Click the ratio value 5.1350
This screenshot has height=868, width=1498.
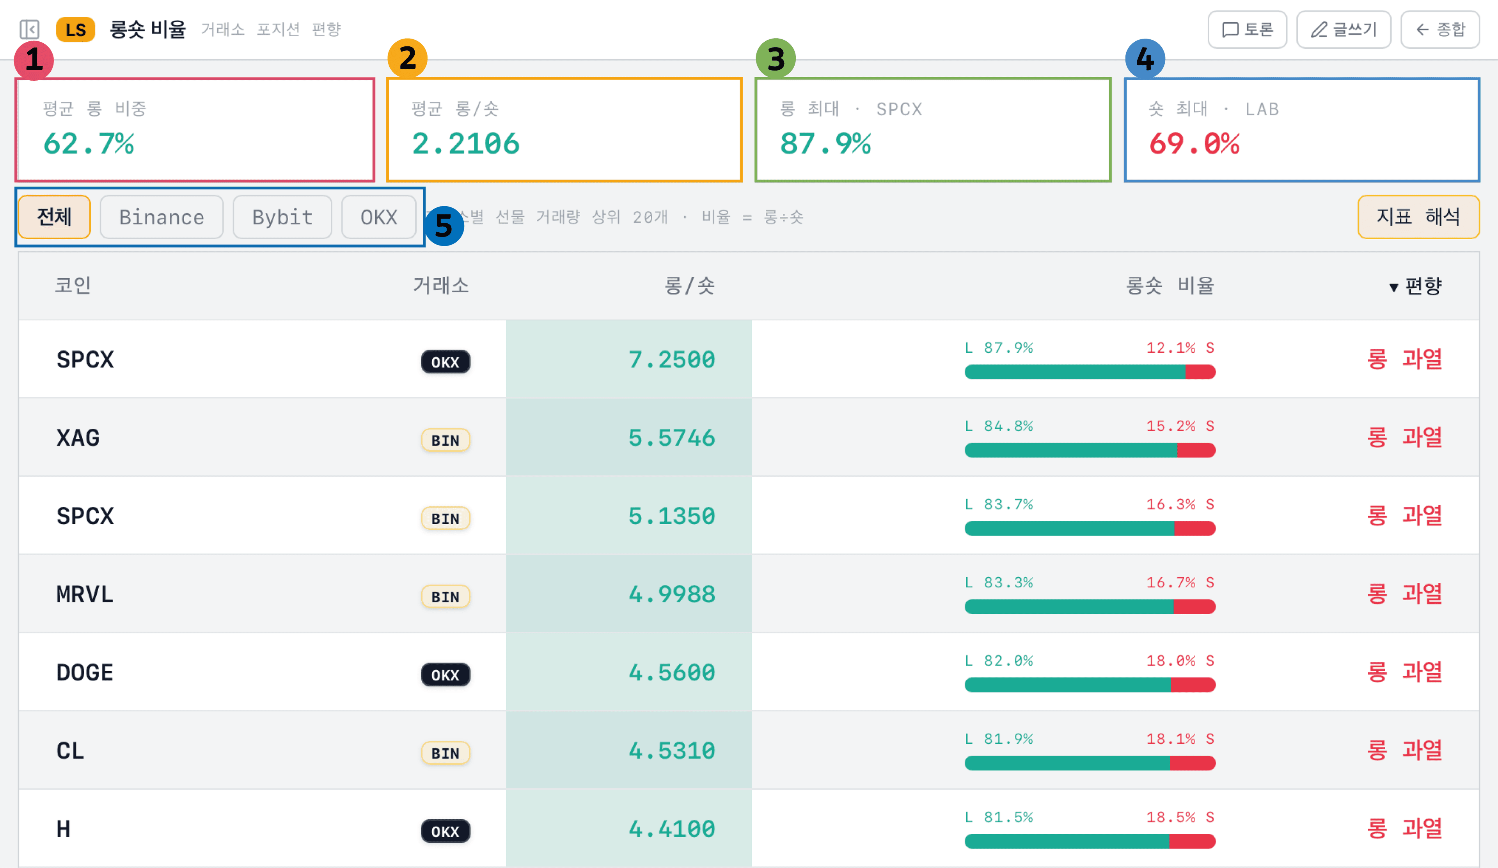point(672,516)
